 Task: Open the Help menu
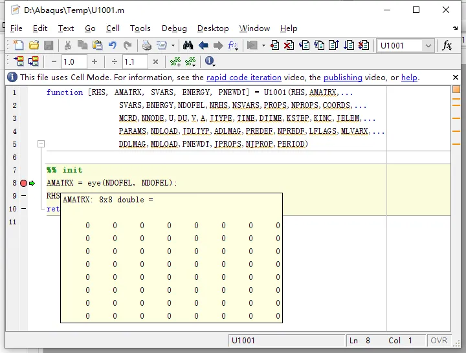coord(288,28)
